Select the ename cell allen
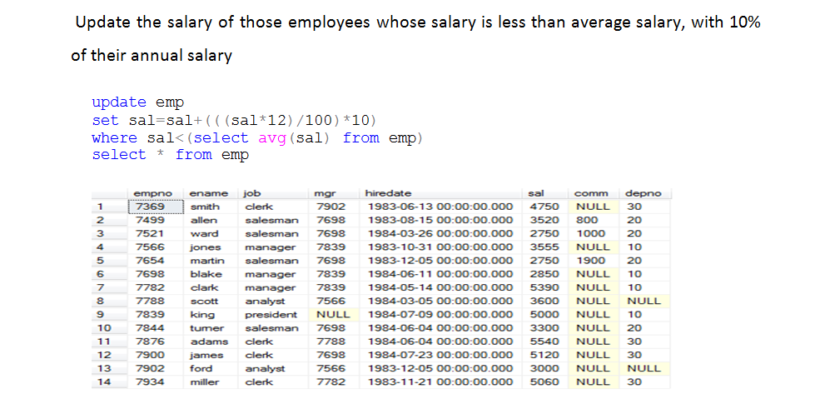The width and height of the screenshot is (820, 409). click(210, 220)
